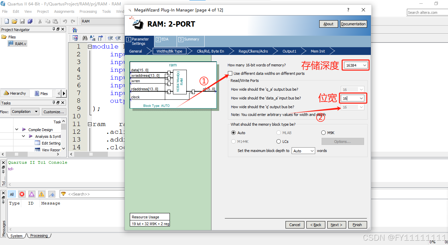Click the Compile Design play icon
The image size is (448, 245).
pos(24,129)
